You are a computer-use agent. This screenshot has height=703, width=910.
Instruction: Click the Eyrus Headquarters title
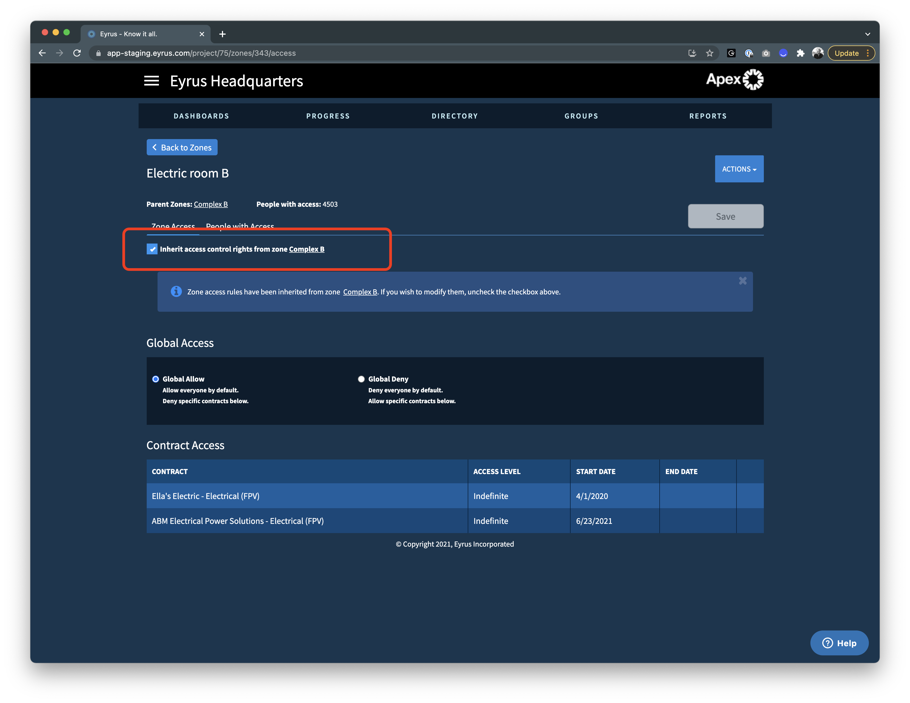tap(236, 81)
